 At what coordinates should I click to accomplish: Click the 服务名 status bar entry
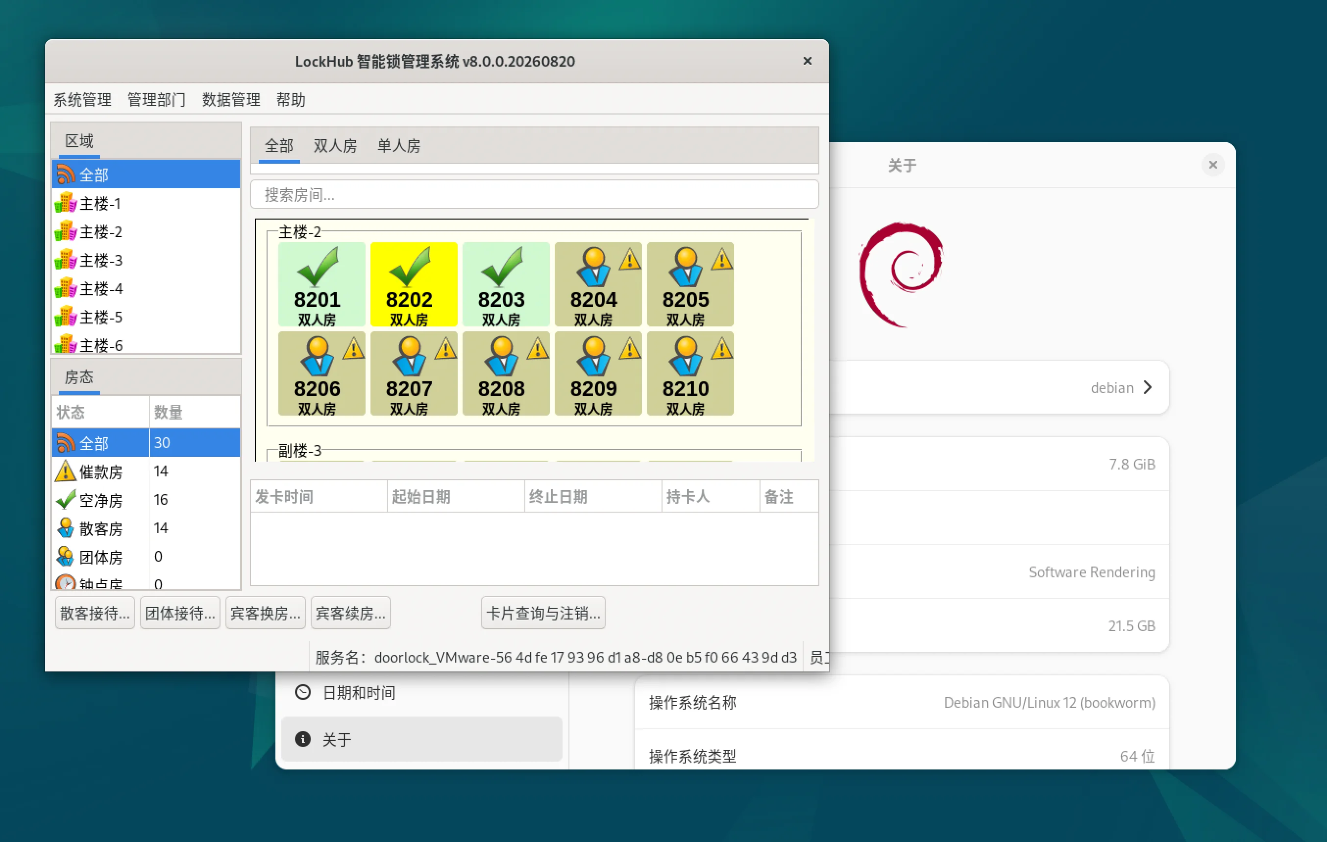[556, 657]
